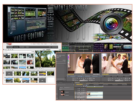Click the snap icon in timeline header
The height and width of the screenshot is (107, 137).
click(82, 86)
